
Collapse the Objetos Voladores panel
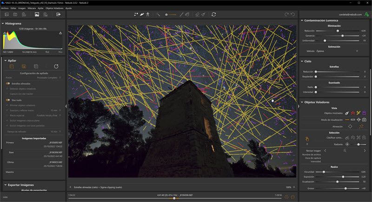click(x=302, y=102)
